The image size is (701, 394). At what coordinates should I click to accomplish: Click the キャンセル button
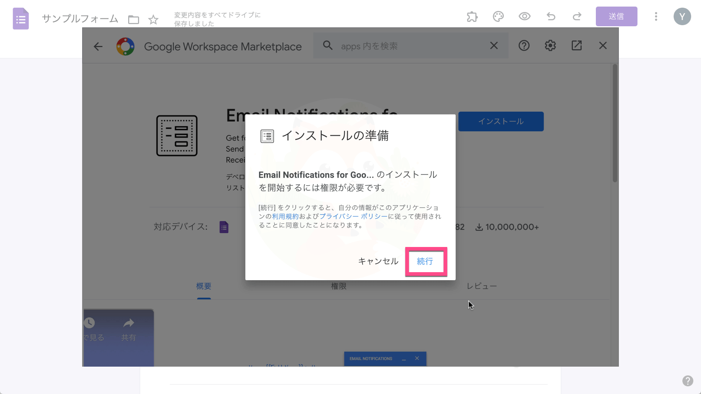378,261
